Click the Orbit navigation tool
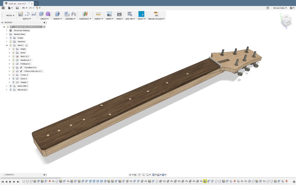The image size is (296, 185). click(x=131, y=175)
